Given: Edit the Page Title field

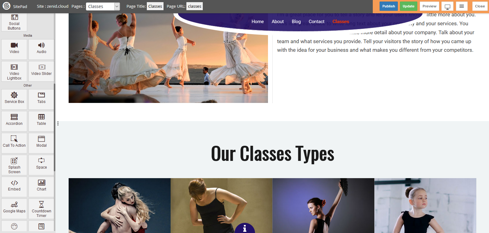Looking at the screenshot, I should point(155,6).
